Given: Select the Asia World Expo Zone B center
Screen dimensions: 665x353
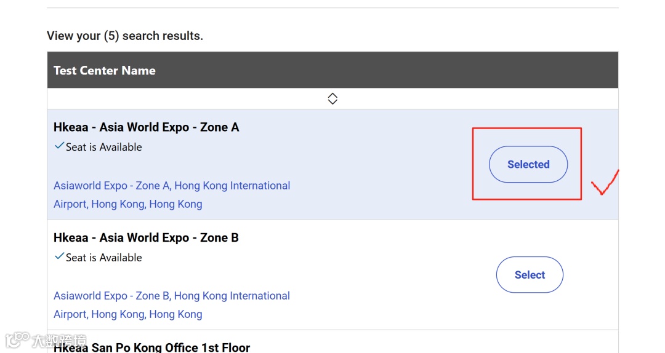Looking at the screenshot, I should pyautogui.click(x=530, y=275).
